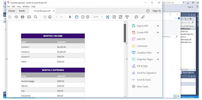Send file by email envelope icon
Screen dimensions: 202x100
click(29, 17)
